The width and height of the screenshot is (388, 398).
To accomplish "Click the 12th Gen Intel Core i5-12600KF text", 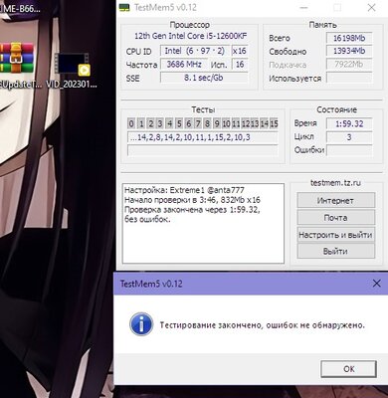I will click(x=191, y=36).
